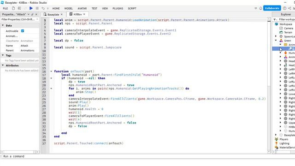Click the Filter workspace search field
This screenshot has height=166, width=295.
[287, 19]
